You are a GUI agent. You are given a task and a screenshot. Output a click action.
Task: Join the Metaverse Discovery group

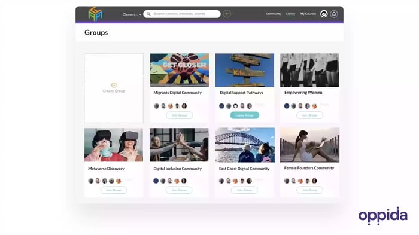pyautogui.click(x=114, y=190)
